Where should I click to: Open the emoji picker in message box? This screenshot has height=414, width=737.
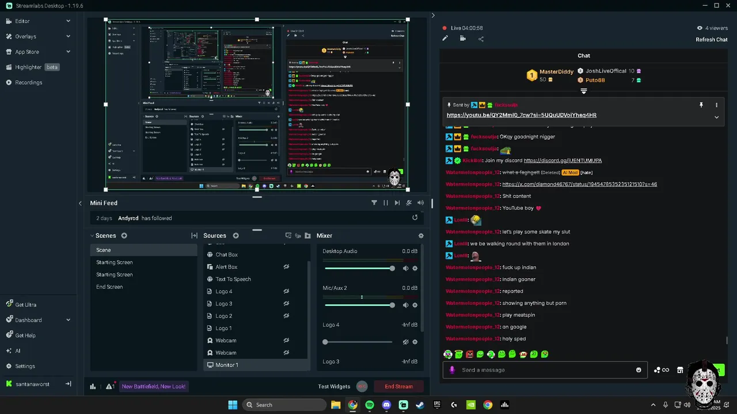tap(639, 370)
